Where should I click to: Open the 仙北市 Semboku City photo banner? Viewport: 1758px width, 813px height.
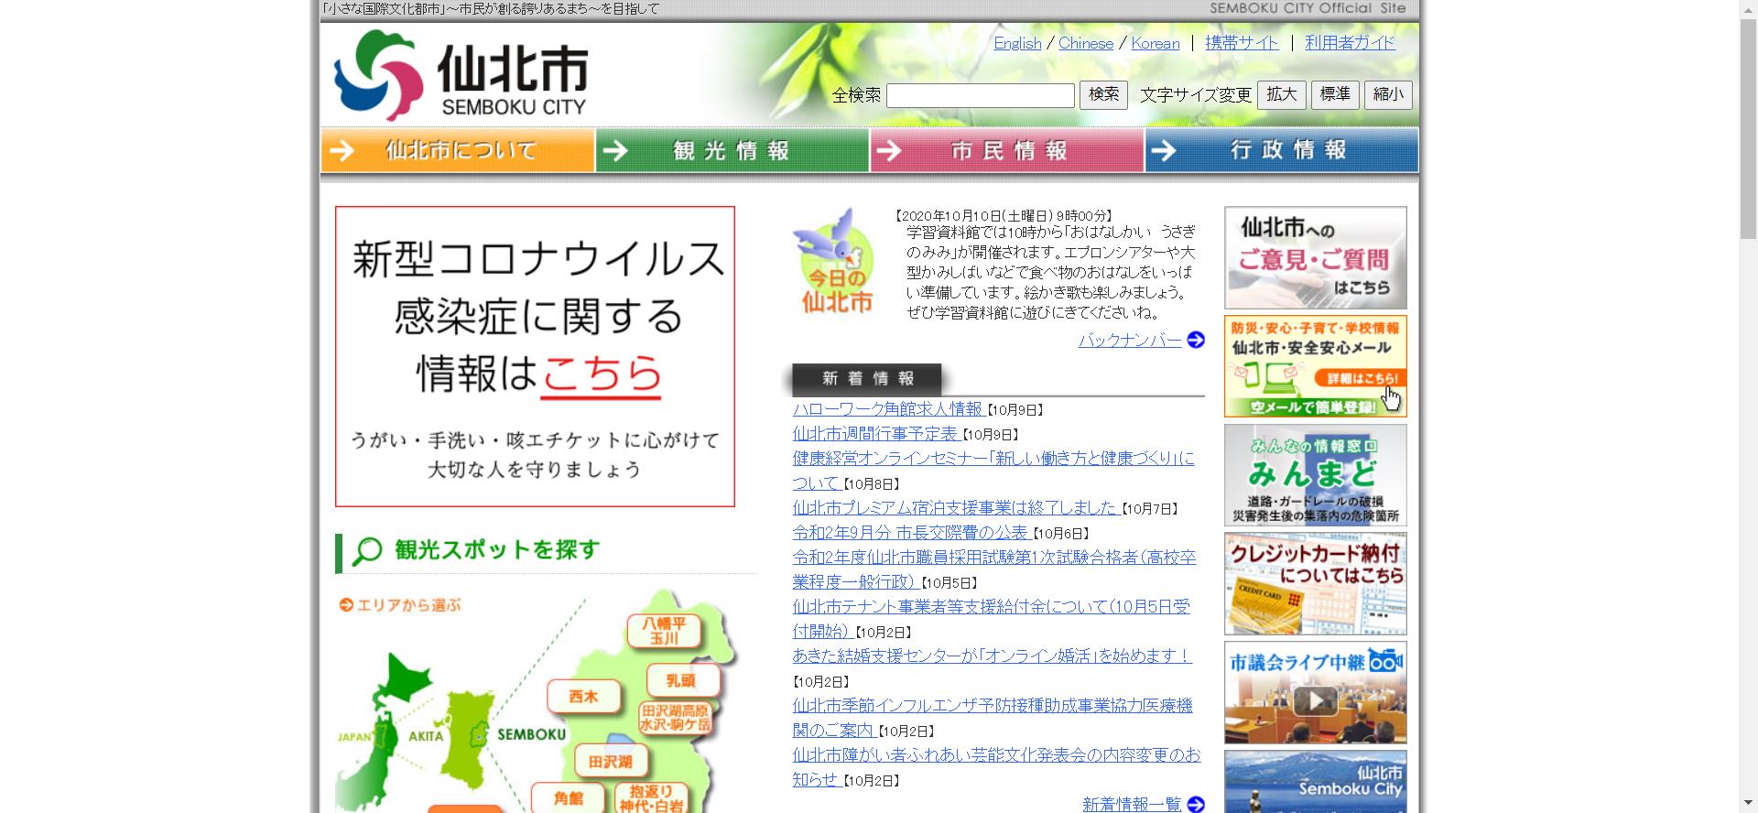coord(1316,782)
